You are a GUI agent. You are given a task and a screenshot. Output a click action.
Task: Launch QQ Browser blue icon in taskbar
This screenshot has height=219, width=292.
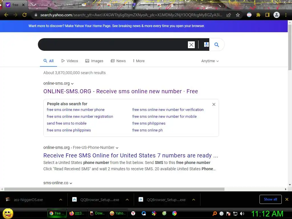(x=144, y=213)
